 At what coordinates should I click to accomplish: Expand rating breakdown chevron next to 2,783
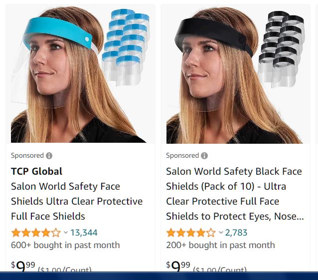[x=221, y=232]
